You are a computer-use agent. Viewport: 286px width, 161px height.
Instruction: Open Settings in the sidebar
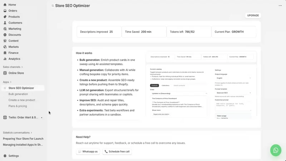(14, 156)
